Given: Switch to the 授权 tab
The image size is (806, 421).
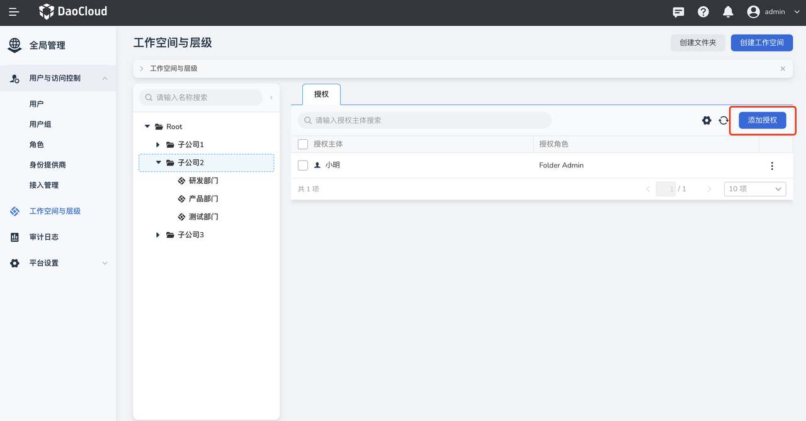Looking at the screenshot, I should coord(321,94).
